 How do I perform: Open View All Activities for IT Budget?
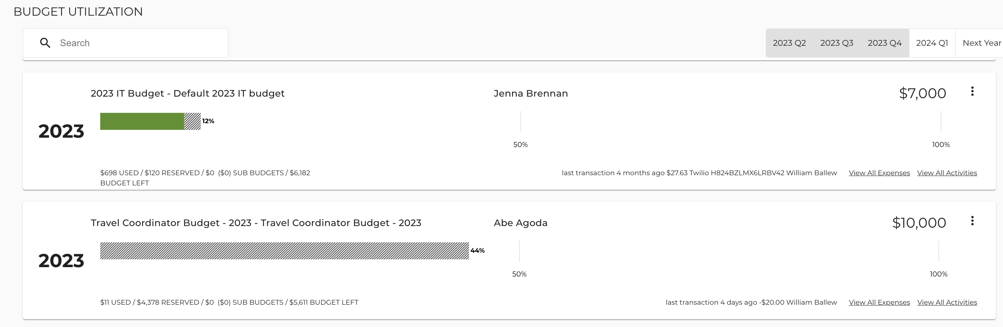[x=947, y=172]
